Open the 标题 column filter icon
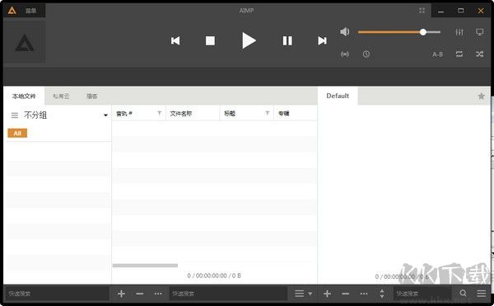This screenshot has width=494, height=306. (x=267, y=113)
